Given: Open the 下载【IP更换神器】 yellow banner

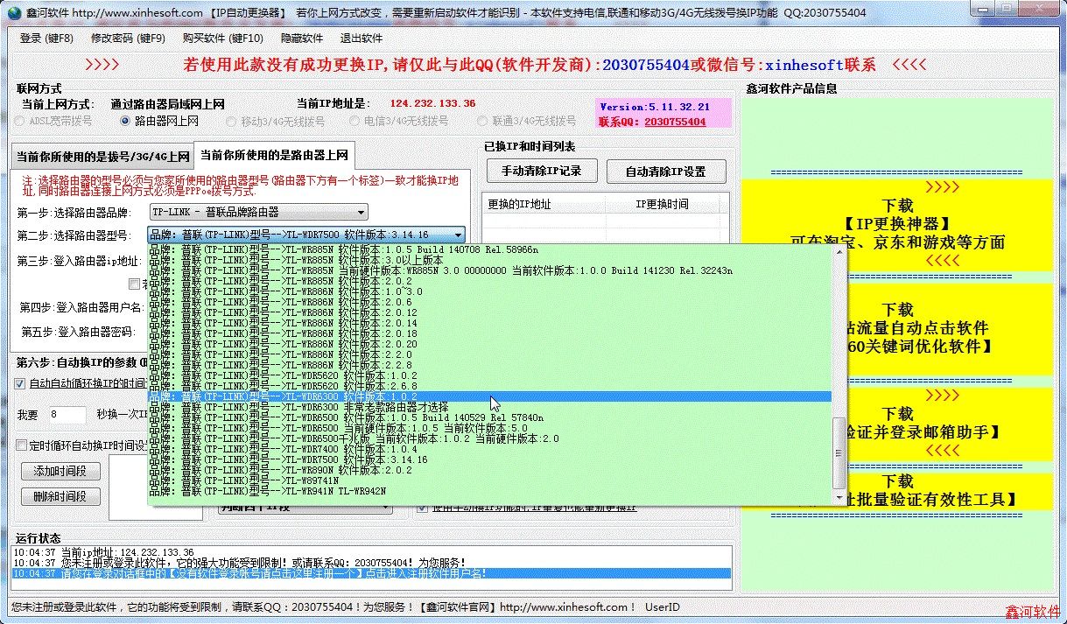Looking at the screenshot, I should (897, 224).
